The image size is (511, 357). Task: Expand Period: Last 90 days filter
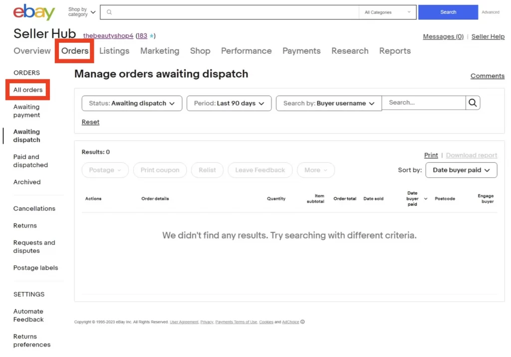(x=229, y=104)
